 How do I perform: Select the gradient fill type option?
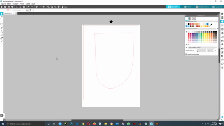click(x=190, y=19)
